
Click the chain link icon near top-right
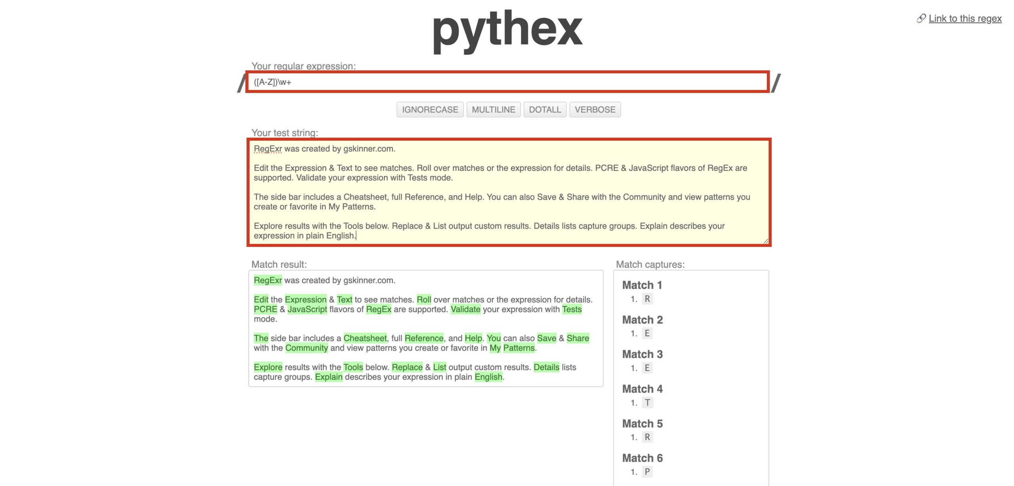coord(921,18)
